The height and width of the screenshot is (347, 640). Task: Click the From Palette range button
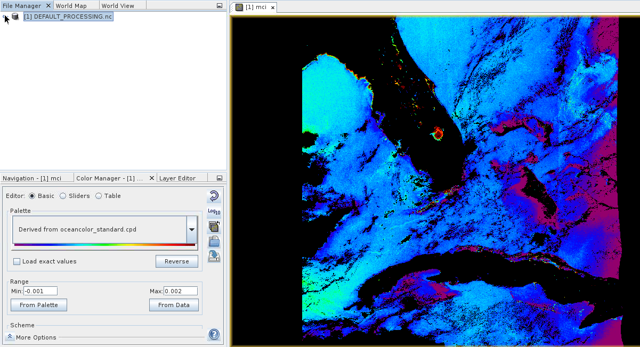pyautogui.click(x=38, y=305)
